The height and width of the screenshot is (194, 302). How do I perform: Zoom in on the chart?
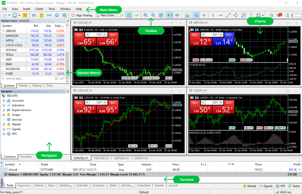[145, 15]
